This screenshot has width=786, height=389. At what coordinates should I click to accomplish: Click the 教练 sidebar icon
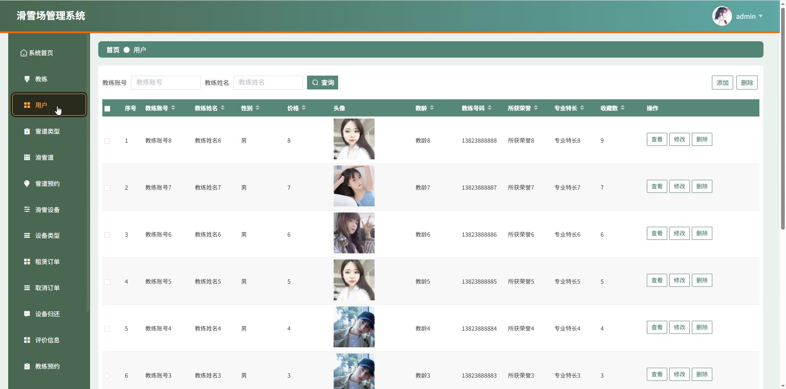click(x=27, y=79)
